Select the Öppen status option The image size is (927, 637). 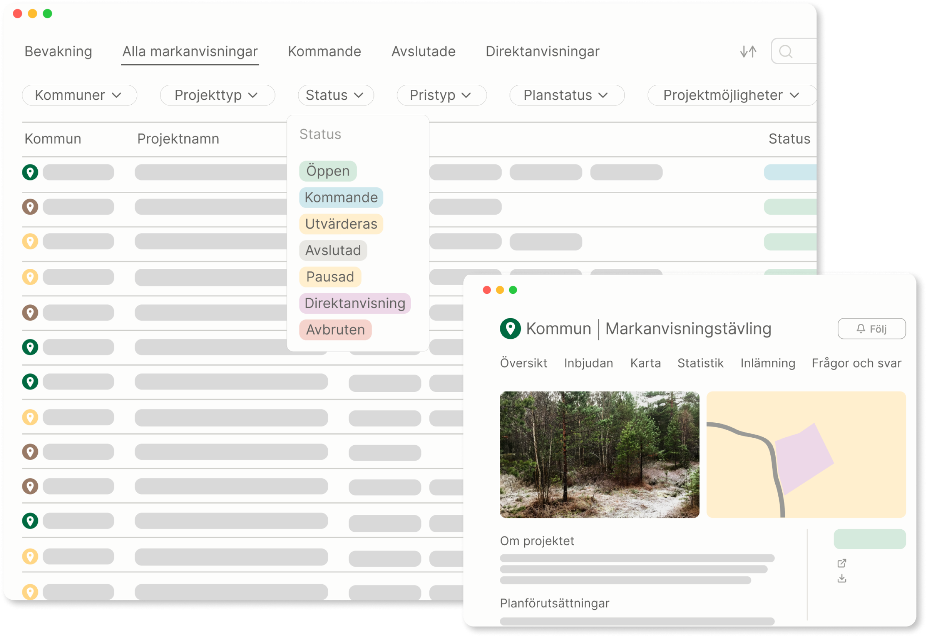click(327, 171)
